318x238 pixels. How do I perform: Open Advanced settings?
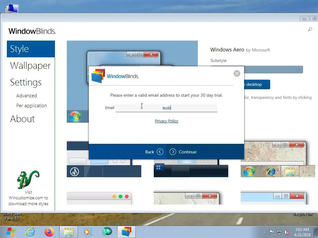[x=27, y=95]
